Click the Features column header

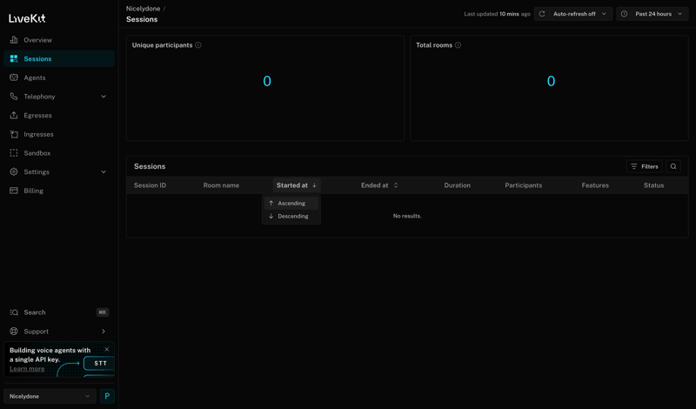595,185
